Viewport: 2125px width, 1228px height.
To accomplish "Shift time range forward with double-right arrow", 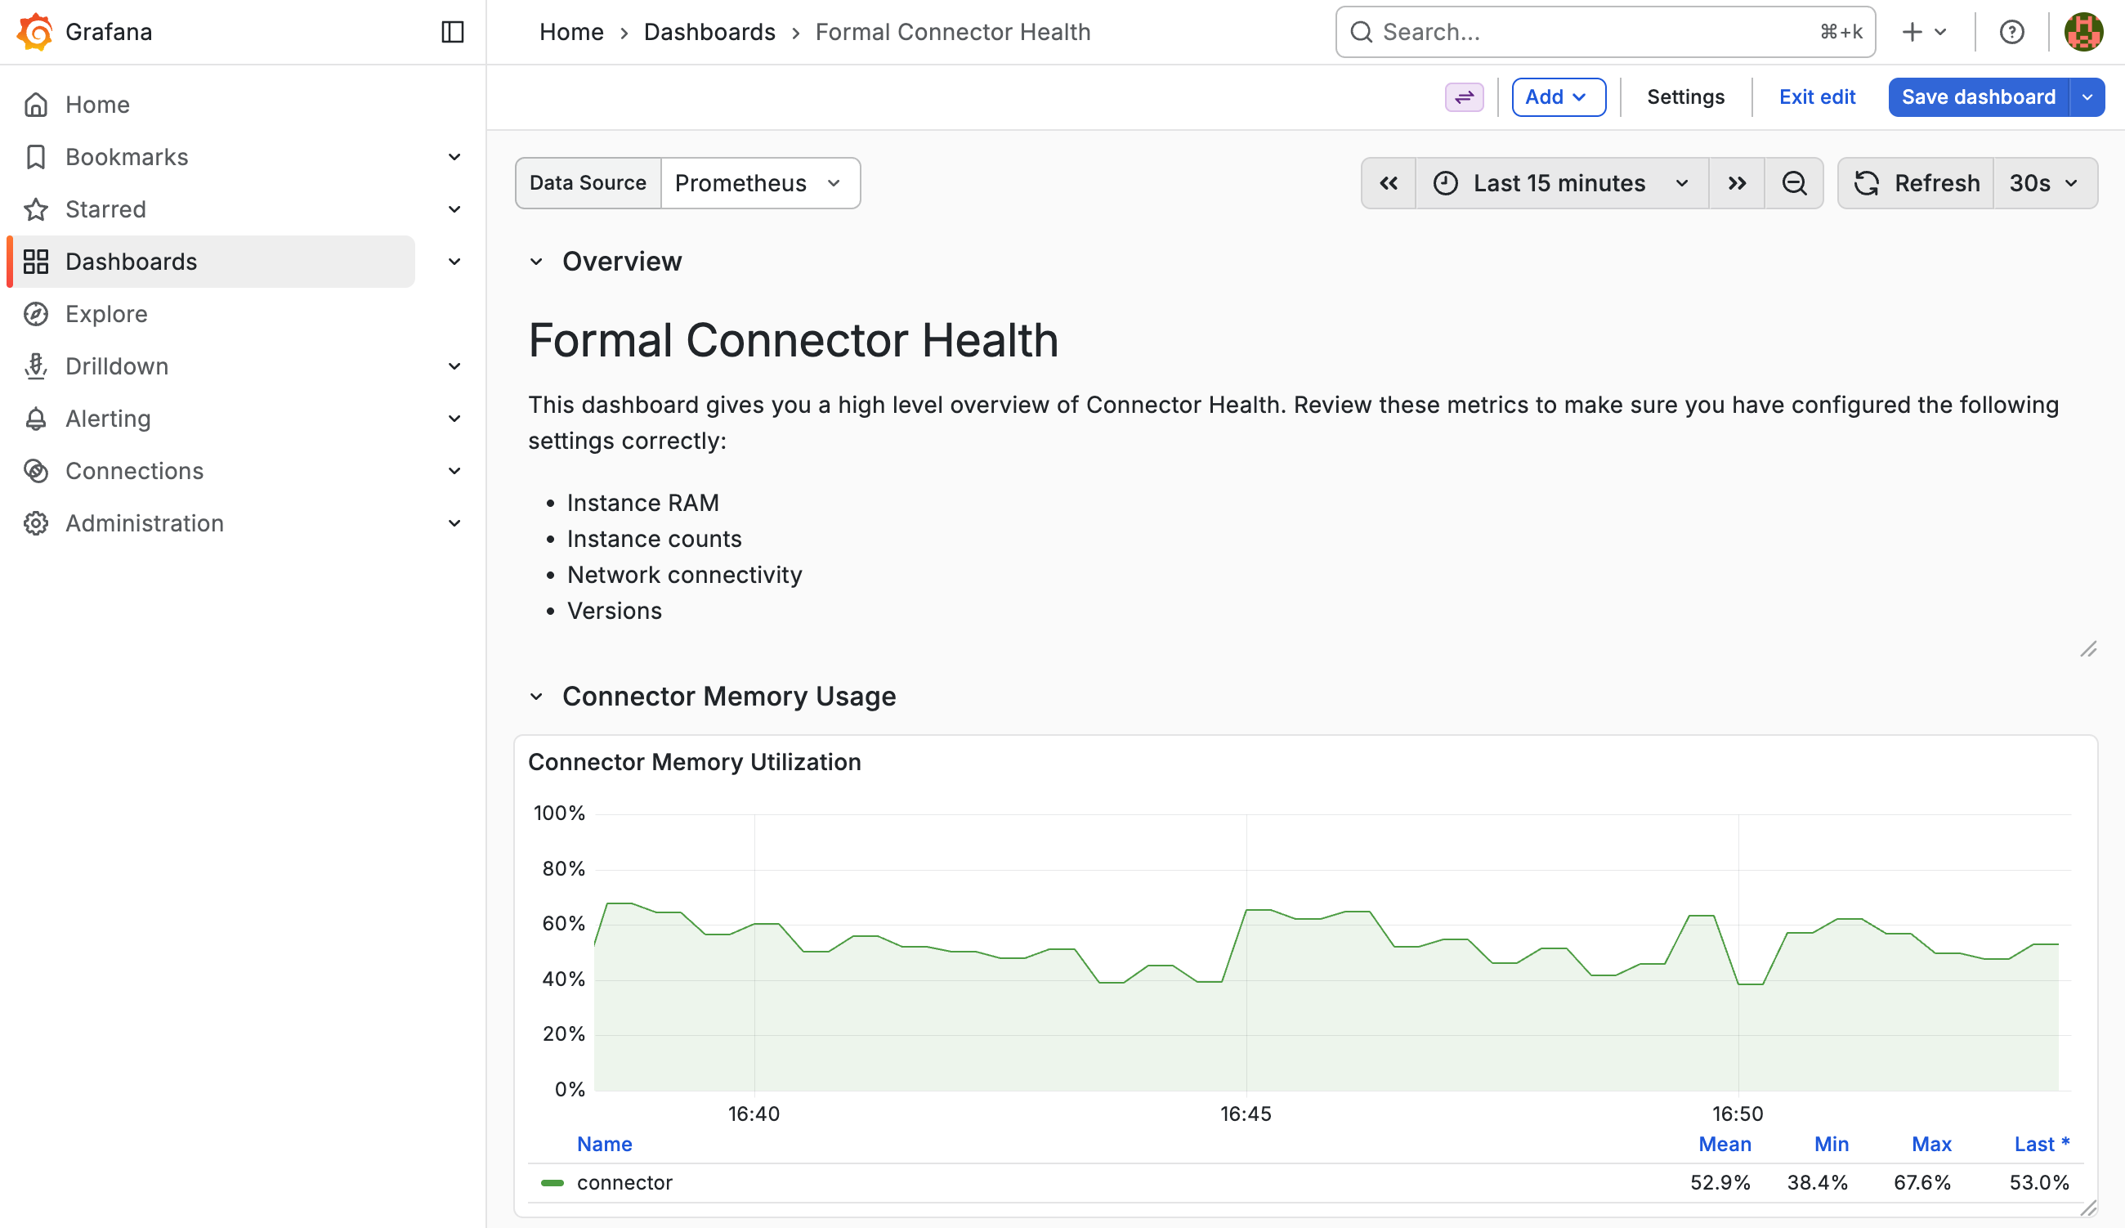I will click(x=1737, y=183).
